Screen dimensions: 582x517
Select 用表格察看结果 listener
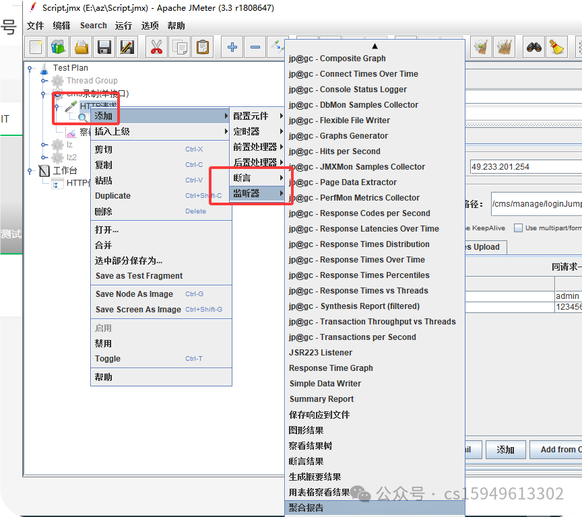click(375, 492)
